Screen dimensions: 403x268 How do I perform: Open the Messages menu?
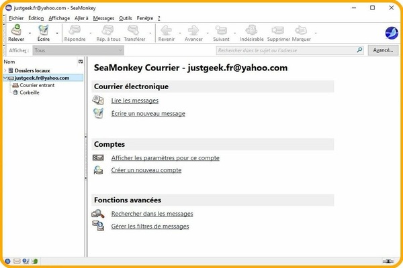point(103,18)
